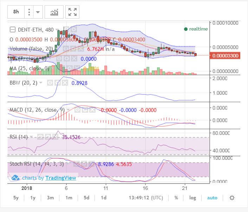Screen dimensions: 248x212
Task: Remove the MACD indicator with X icon
Action: pyautogui.click(x=92, y=110)
